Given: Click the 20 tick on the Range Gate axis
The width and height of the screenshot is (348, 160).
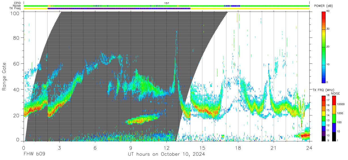Looking at the screenshot, I should (16, 115).
